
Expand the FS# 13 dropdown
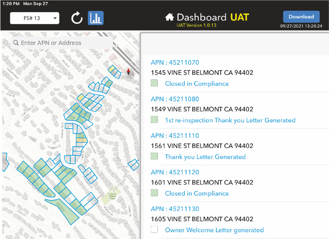[x=35, y=18]
